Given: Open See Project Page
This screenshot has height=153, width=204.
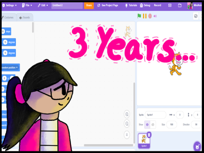Looking at the screenshot, I should click(108, 6).
